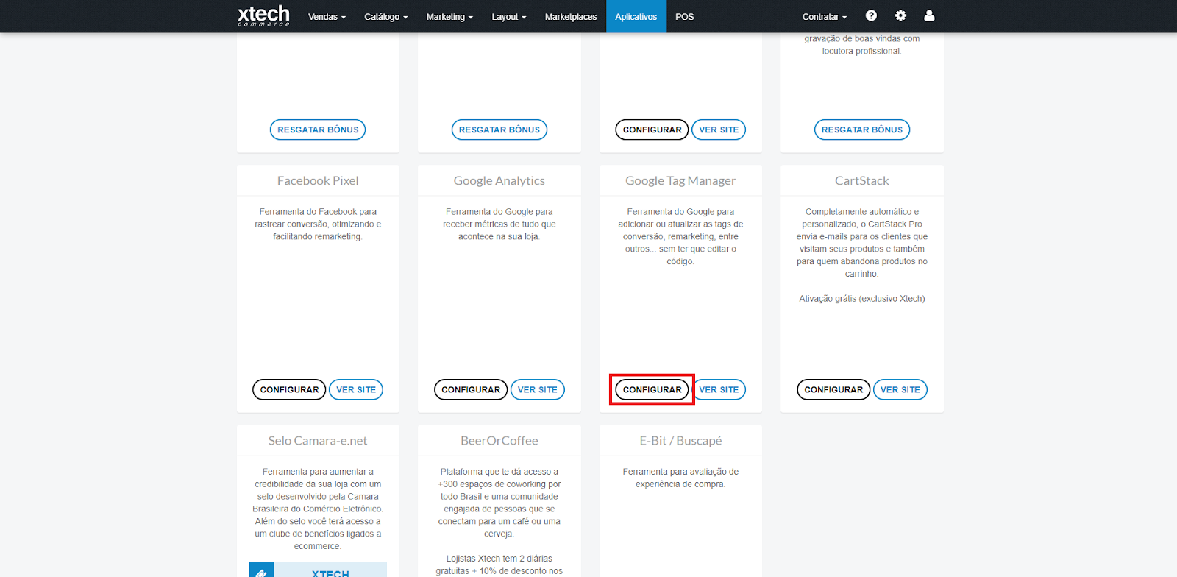Viewport: 1177px width, 577px height.
Task: Click the Google Analytics card title
Action: click(x=499, y=181)
